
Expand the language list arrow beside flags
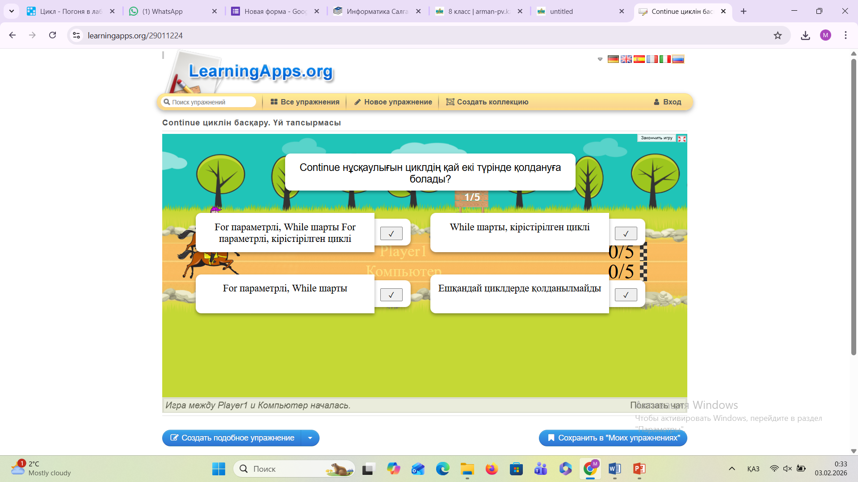(x=600, y=59)
